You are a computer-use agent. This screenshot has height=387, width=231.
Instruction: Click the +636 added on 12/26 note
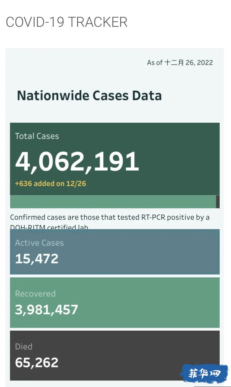point(51,183)
